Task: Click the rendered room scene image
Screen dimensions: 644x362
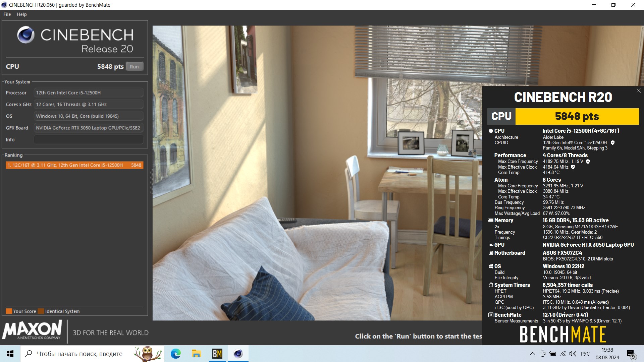Action: (x=317, y=173)
